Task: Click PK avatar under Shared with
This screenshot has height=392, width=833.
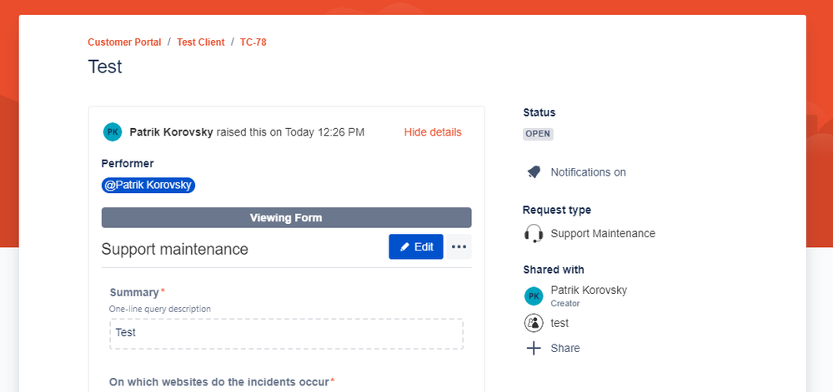Action: click(x=534, y=296)
